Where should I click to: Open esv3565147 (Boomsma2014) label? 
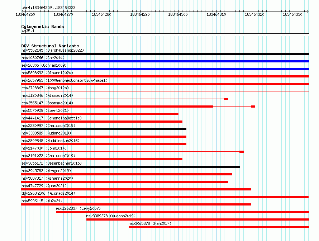tap(47, 103)
